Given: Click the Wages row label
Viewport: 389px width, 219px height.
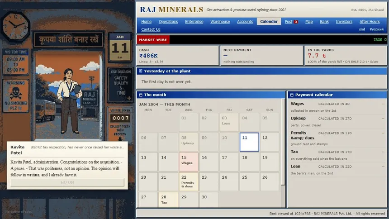Looking at the screenshot, I should (297, 104).
